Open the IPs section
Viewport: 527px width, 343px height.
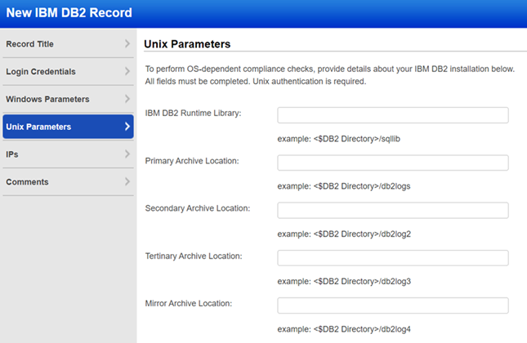pos(12,154)
